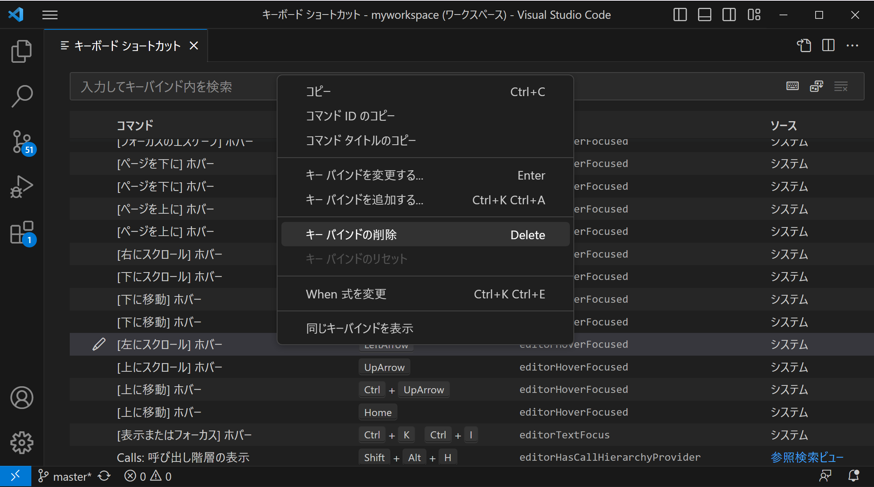Click the editorHasCallHierarchyProvider when-condition cell

610,457
